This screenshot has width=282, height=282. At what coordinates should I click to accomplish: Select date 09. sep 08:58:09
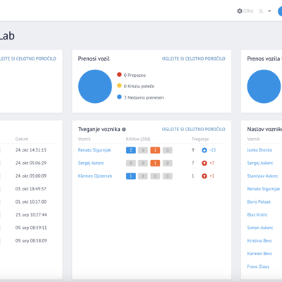tap(31, 240)
